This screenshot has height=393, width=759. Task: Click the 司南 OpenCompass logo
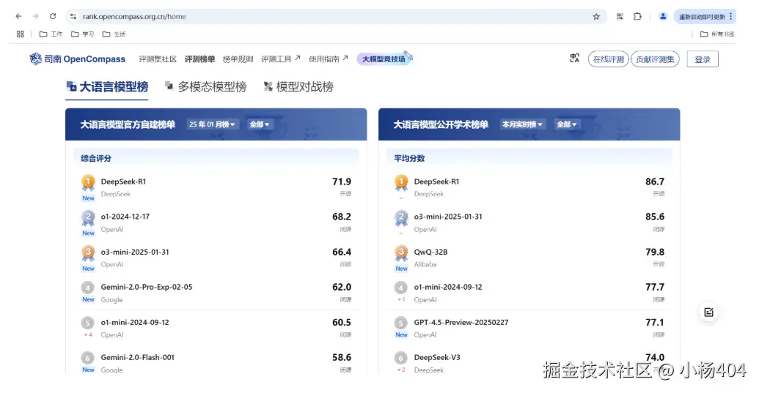point(78,59)
